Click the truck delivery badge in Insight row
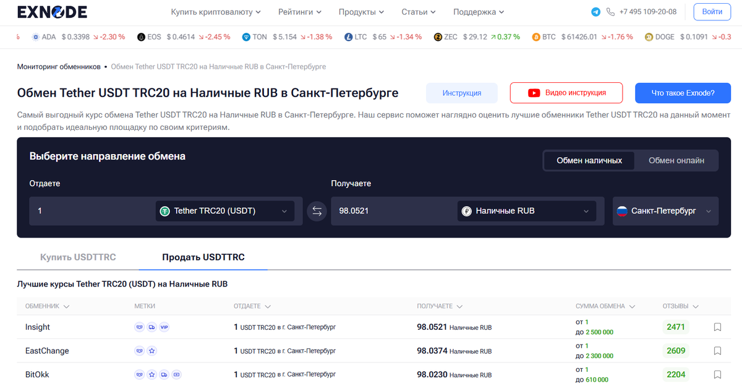The image size is (742, 386). 151,327
